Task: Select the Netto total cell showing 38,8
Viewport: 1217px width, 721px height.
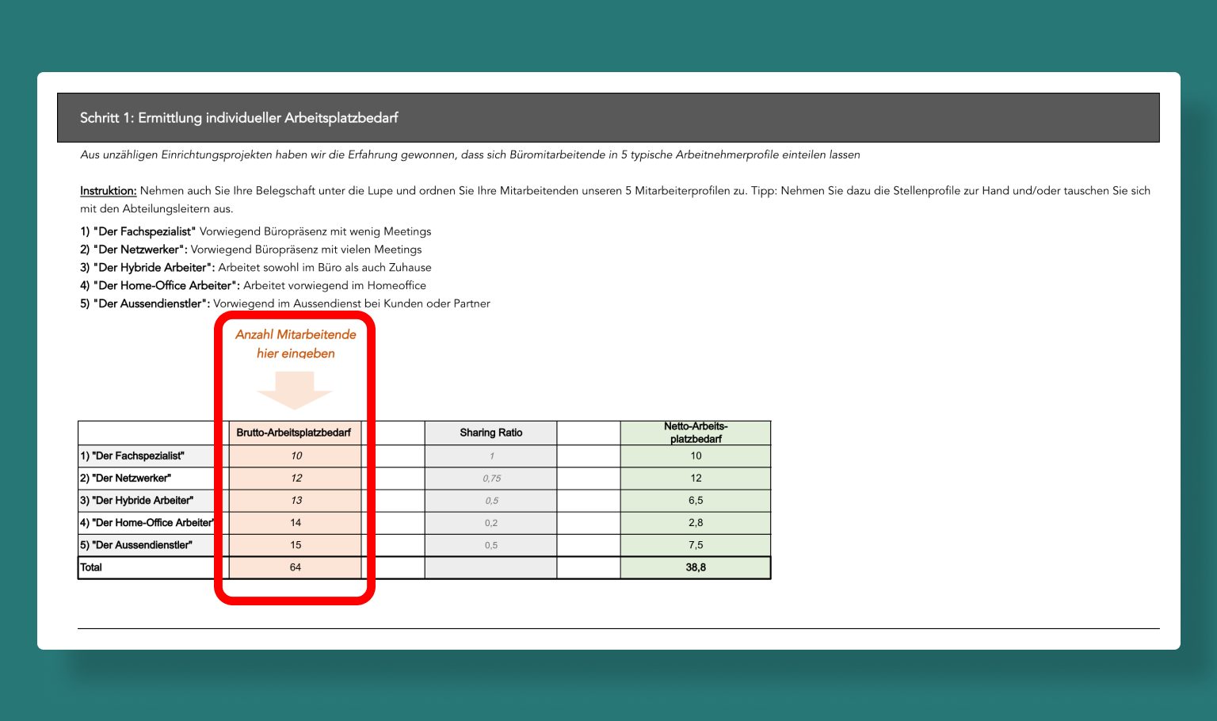Action: [695, 567]
